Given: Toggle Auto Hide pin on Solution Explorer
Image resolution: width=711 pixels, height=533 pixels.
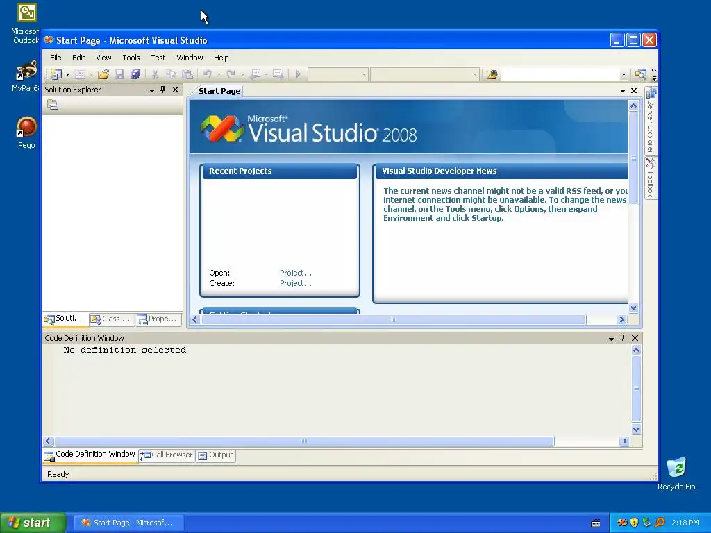Looking at the screenshot, I should click(162, 90).
